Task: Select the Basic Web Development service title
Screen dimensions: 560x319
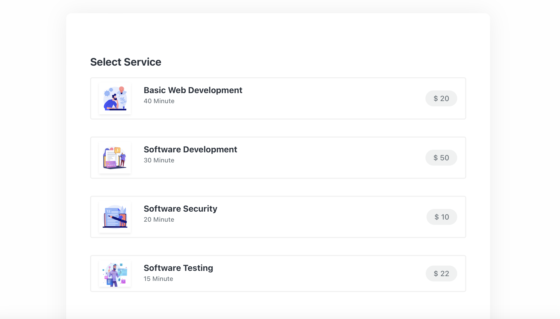Action: [193, 90]
